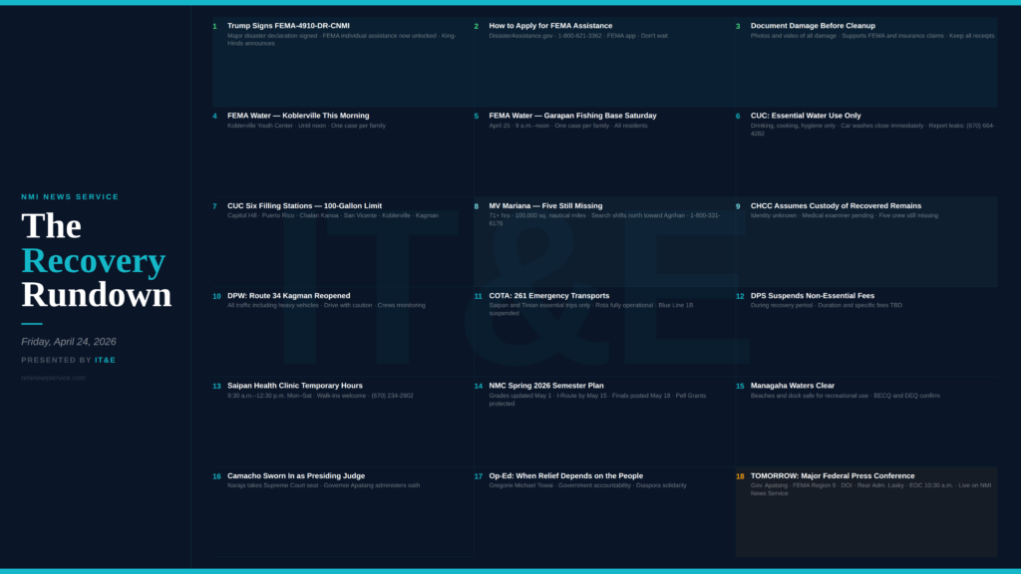Viewport: 1021px width, 574px height.
Task: Select the TOMORROW: Major Federal Press Conference card
Action: click(865, 510)
